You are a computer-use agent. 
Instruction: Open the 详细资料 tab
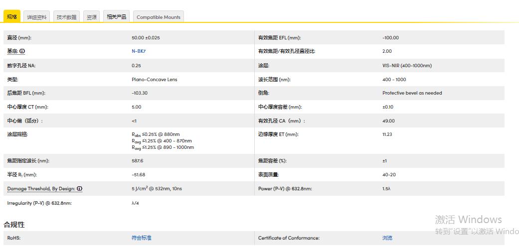click(37, 17)
